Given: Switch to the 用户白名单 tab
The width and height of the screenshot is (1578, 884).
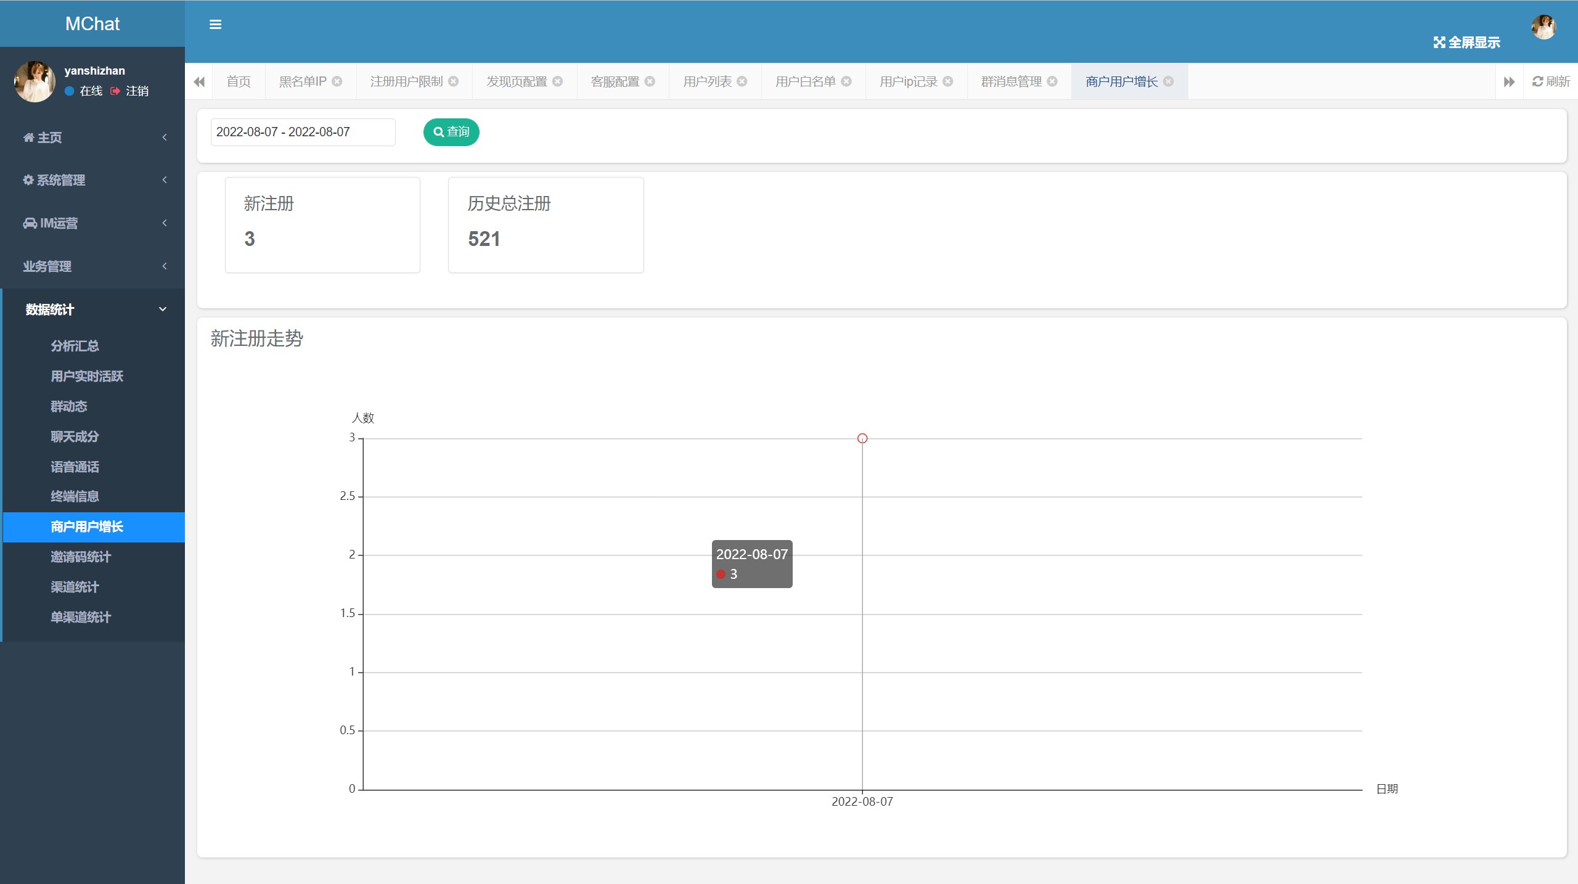Looking at the screenshot, I should pos(806,81).
